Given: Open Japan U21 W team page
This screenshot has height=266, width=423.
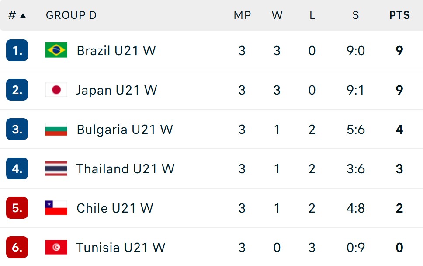Looking at the screenshot, I should click(117, 90).
